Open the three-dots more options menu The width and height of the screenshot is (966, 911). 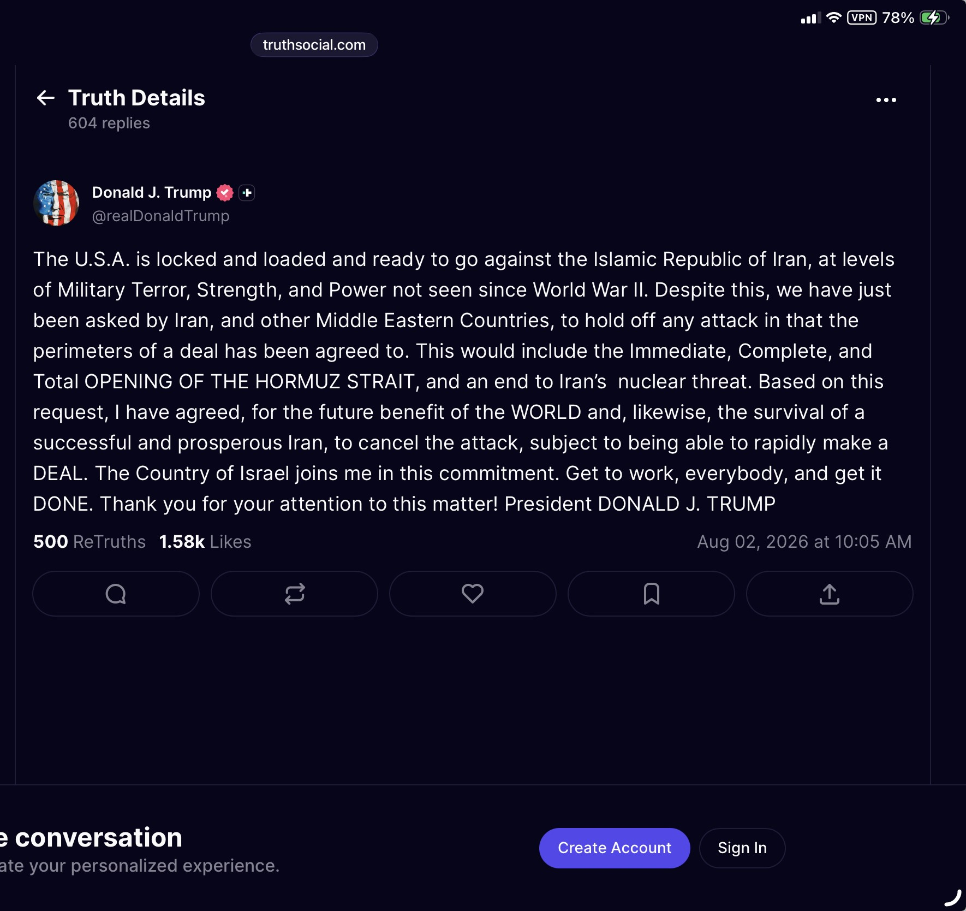[x=886, y=100]
